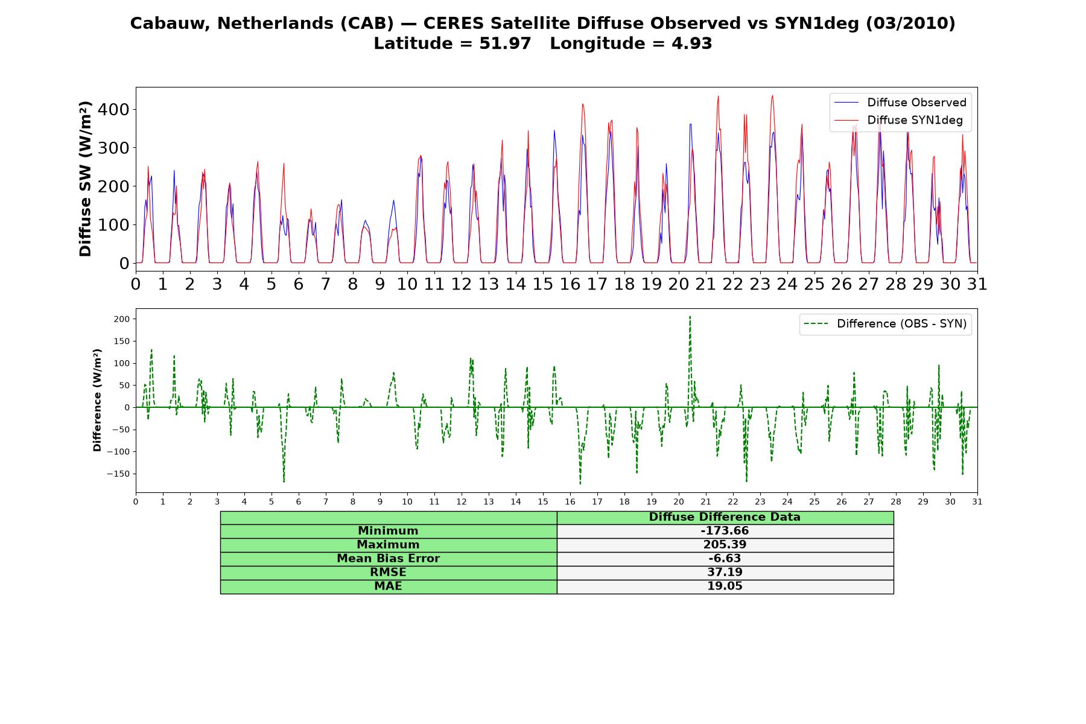Select the blue line swatch in legend
1086x724 pixels.
click(845, 103)
